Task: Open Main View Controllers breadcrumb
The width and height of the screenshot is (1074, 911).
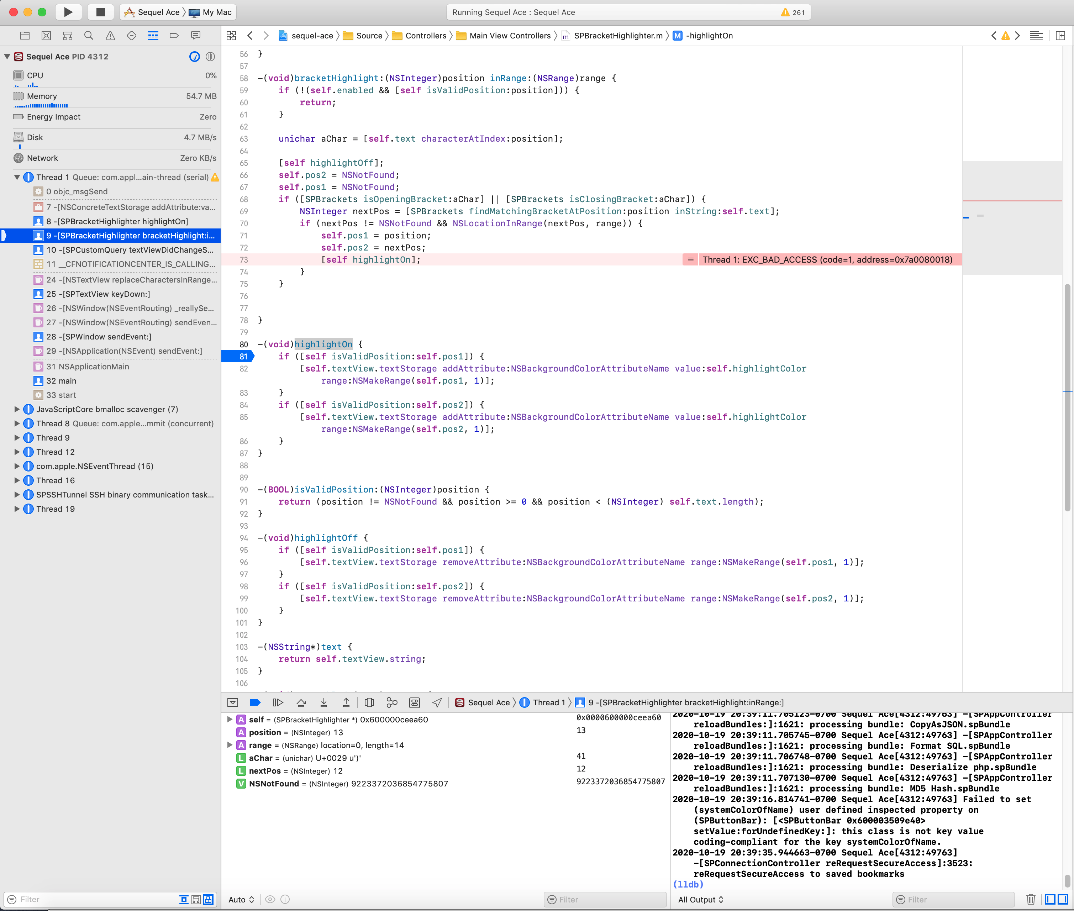Action: tap(504, 36)
